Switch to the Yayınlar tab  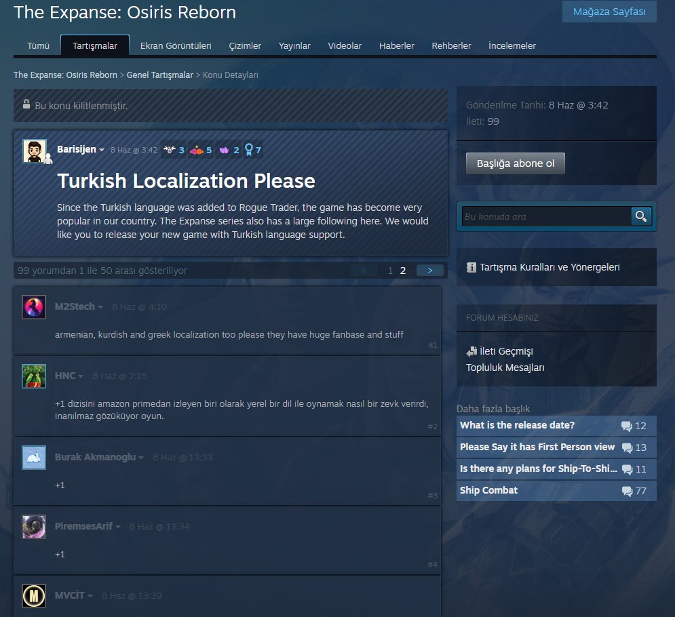click(294, 45)
